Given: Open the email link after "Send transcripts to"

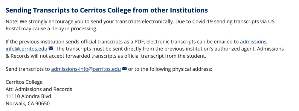Looking at the screenshot, I should coord(86,69).
